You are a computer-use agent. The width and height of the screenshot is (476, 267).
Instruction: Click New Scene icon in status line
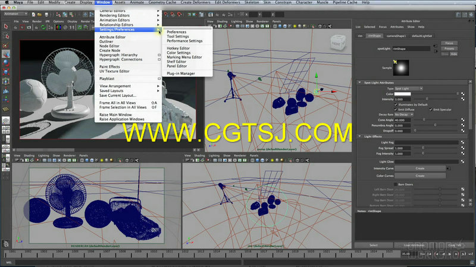(33, 14)
